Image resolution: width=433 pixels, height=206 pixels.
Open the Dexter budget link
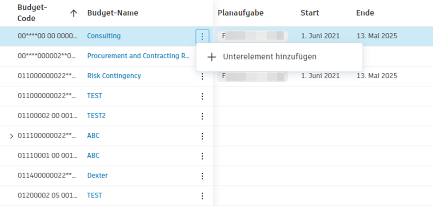97,175
